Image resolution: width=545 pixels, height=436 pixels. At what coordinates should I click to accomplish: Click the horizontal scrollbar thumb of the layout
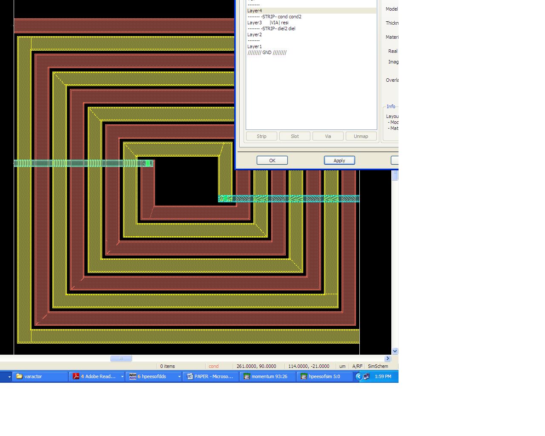(x=121, y=359)
